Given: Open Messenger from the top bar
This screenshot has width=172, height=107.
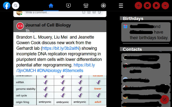Looking at the screenshot, I should tap(147, 5).
